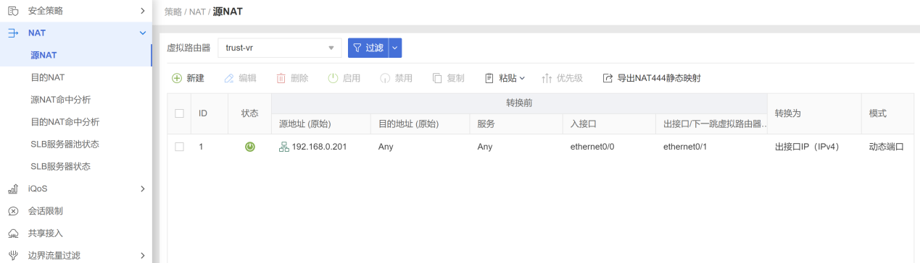Check the checkbox for rule ID 1
The height and width of the screenshot is (263, 920).
179,147
